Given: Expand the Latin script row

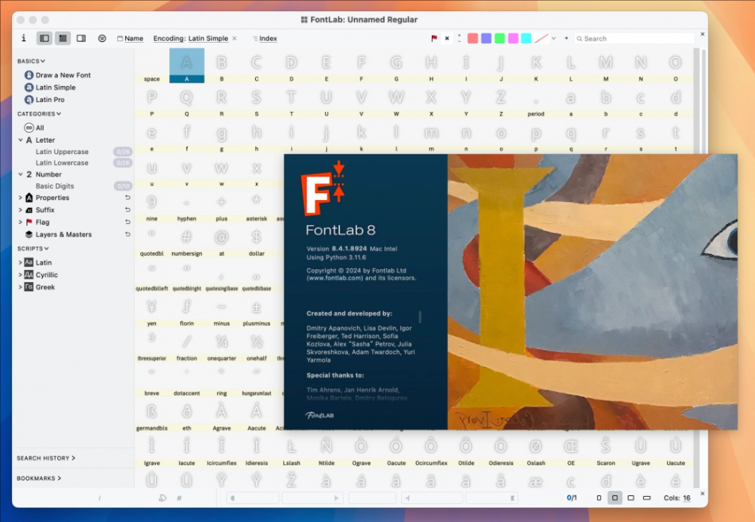Looking at the screenshot, I should pos(20,262).
